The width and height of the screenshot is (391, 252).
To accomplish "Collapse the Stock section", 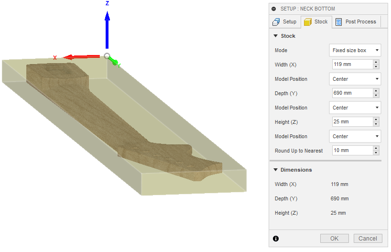I will point(275,36).
